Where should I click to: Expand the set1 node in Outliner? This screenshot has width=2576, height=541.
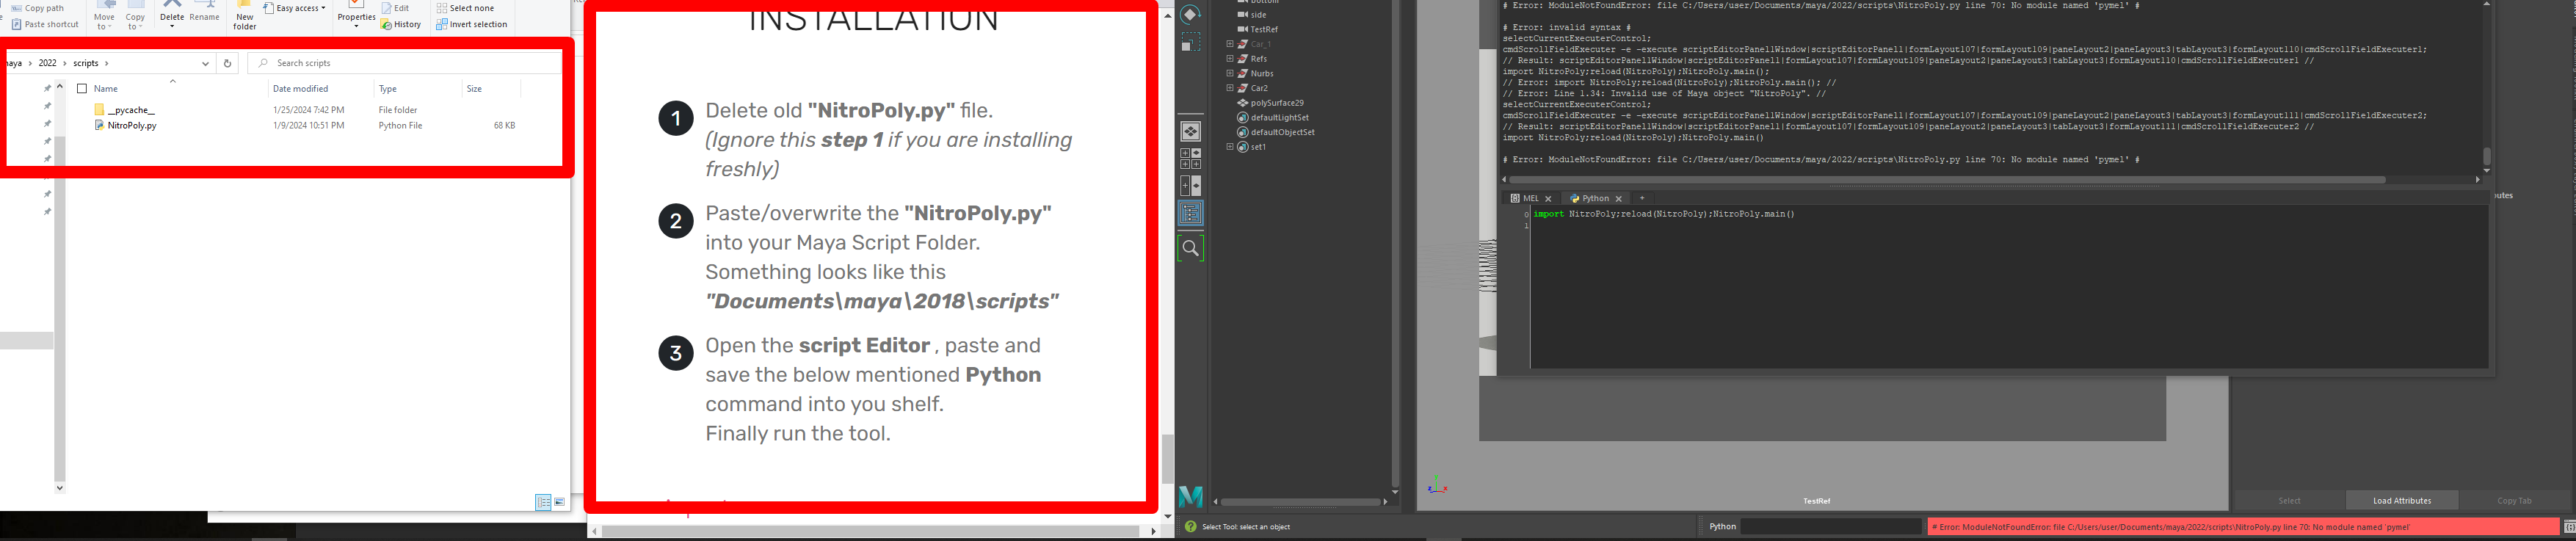1230,147
